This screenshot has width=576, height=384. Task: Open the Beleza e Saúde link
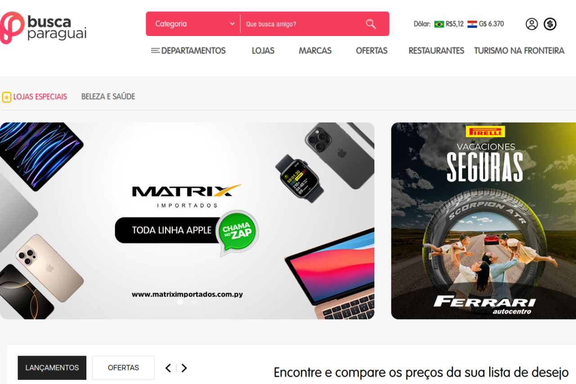(x=108, y=97)
